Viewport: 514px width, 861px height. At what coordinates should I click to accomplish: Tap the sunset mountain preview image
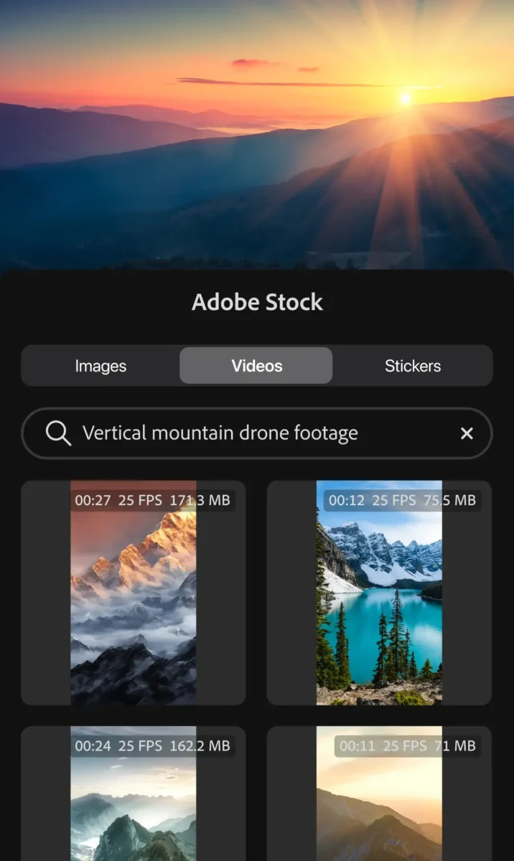tap(257, 134)
